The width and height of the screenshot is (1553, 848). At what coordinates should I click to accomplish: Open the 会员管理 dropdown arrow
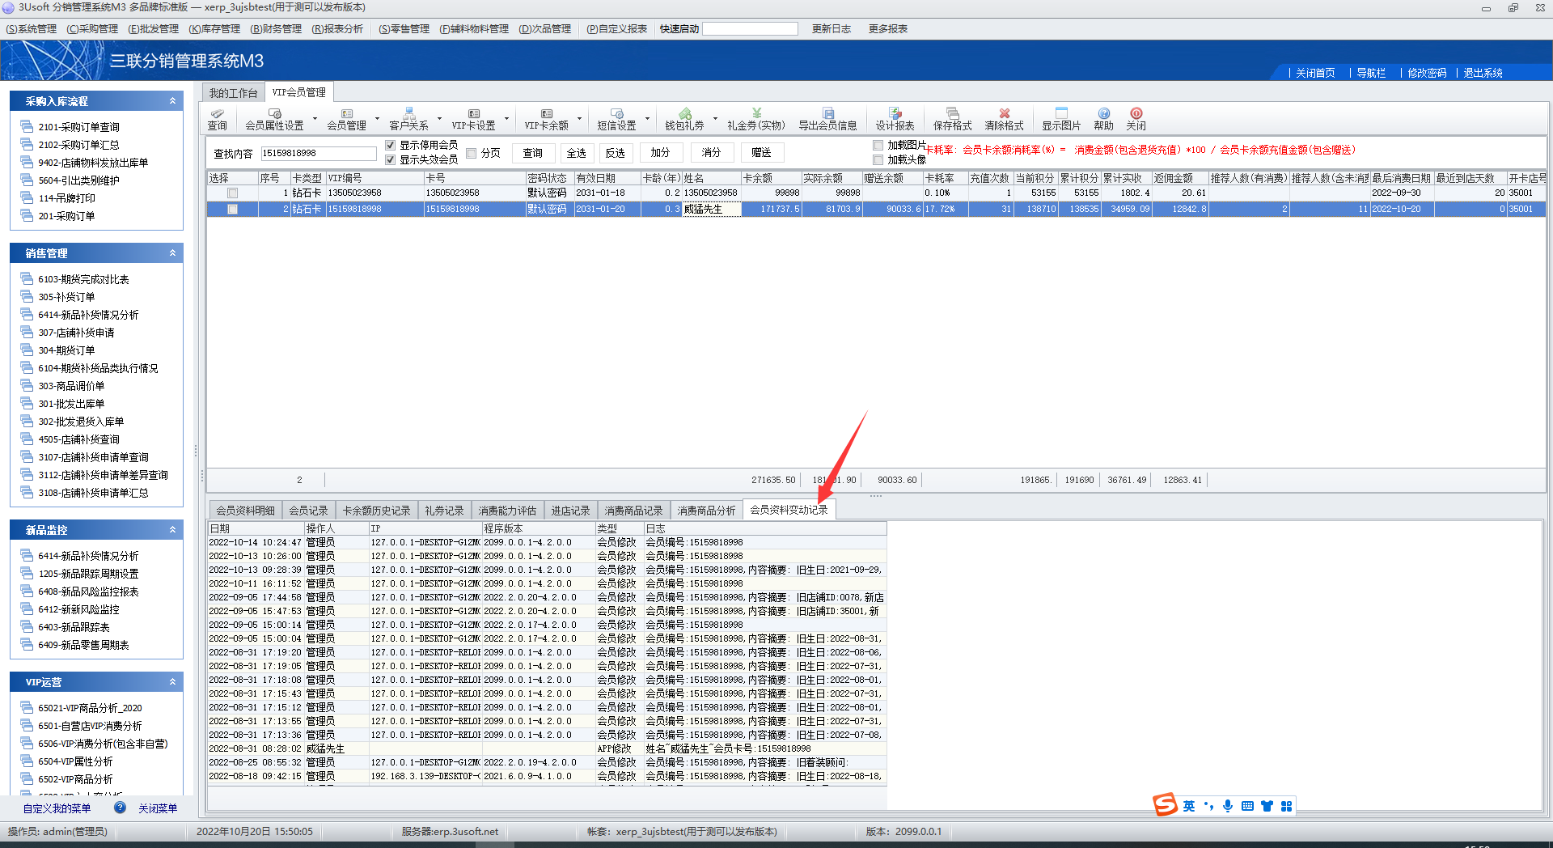click(377, 119)
